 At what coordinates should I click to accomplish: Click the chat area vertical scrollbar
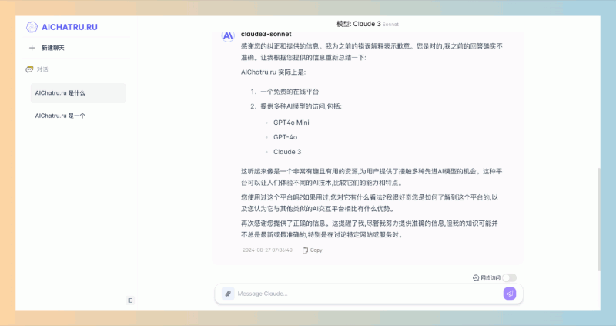(x=599, y=219)
